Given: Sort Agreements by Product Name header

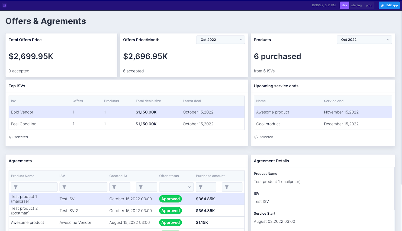Looking at the screenshot, I should pos(23,176).
